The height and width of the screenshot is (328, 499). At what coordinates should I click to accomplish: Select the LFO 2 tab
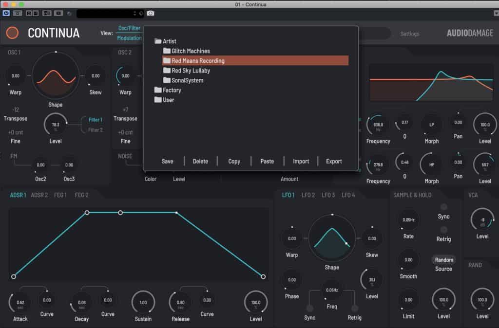click(x=308, y=195)
